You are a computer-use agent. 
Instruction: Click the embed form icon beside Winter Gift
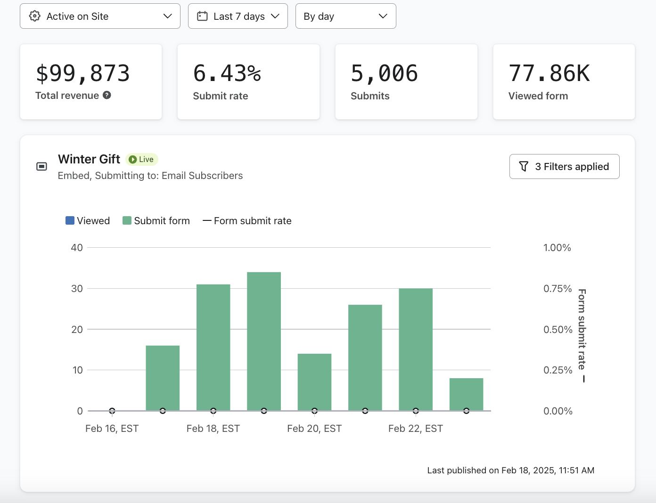tap(42, 166)
